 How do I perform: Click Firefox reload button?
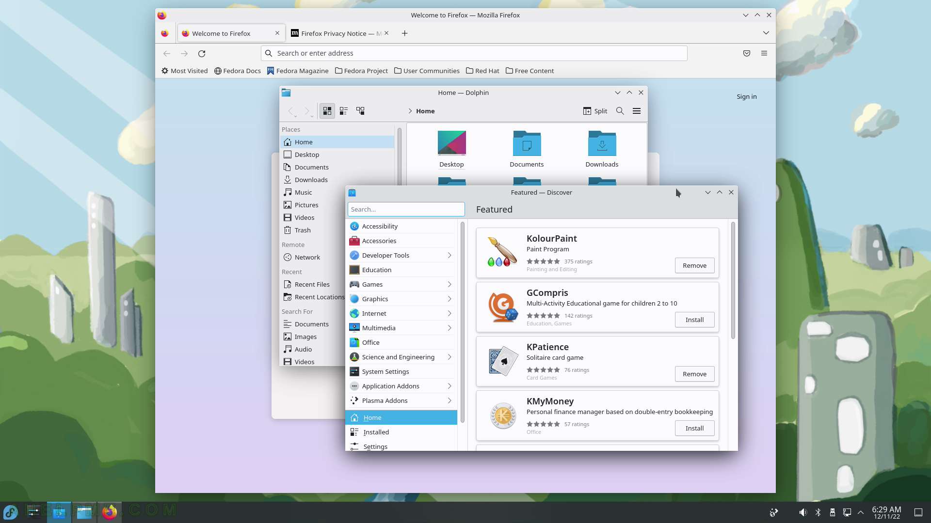click(202, 53)
